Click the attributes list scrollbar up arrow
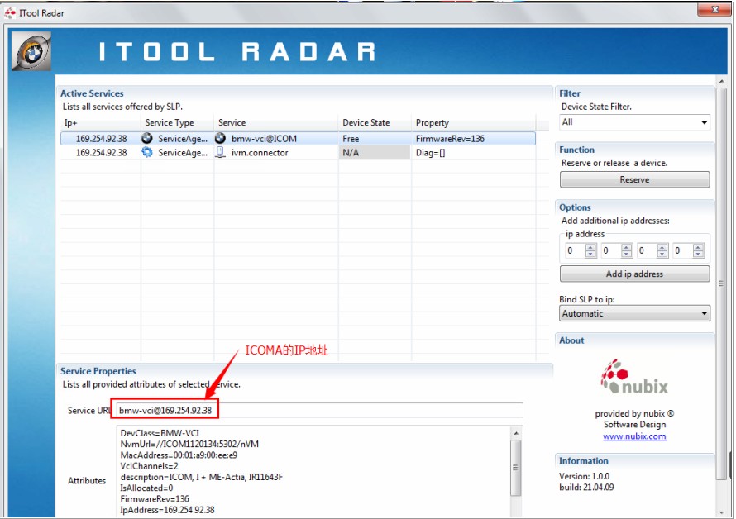The height and width of the screenshot is (519, 736). pyautogui.click(x=516, y=433)
